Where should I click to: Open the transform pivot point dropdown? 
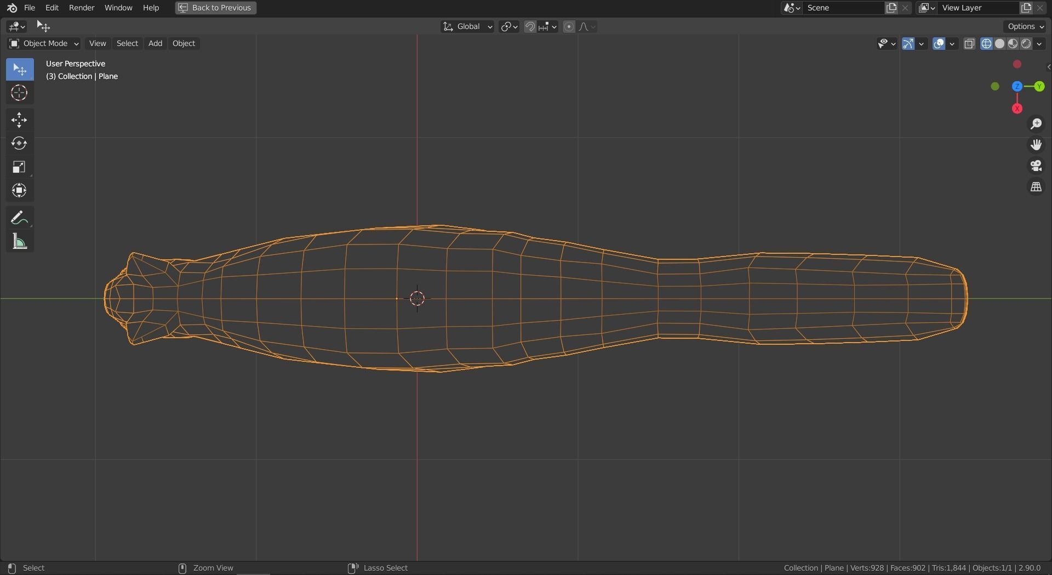[x=509, y=26]
